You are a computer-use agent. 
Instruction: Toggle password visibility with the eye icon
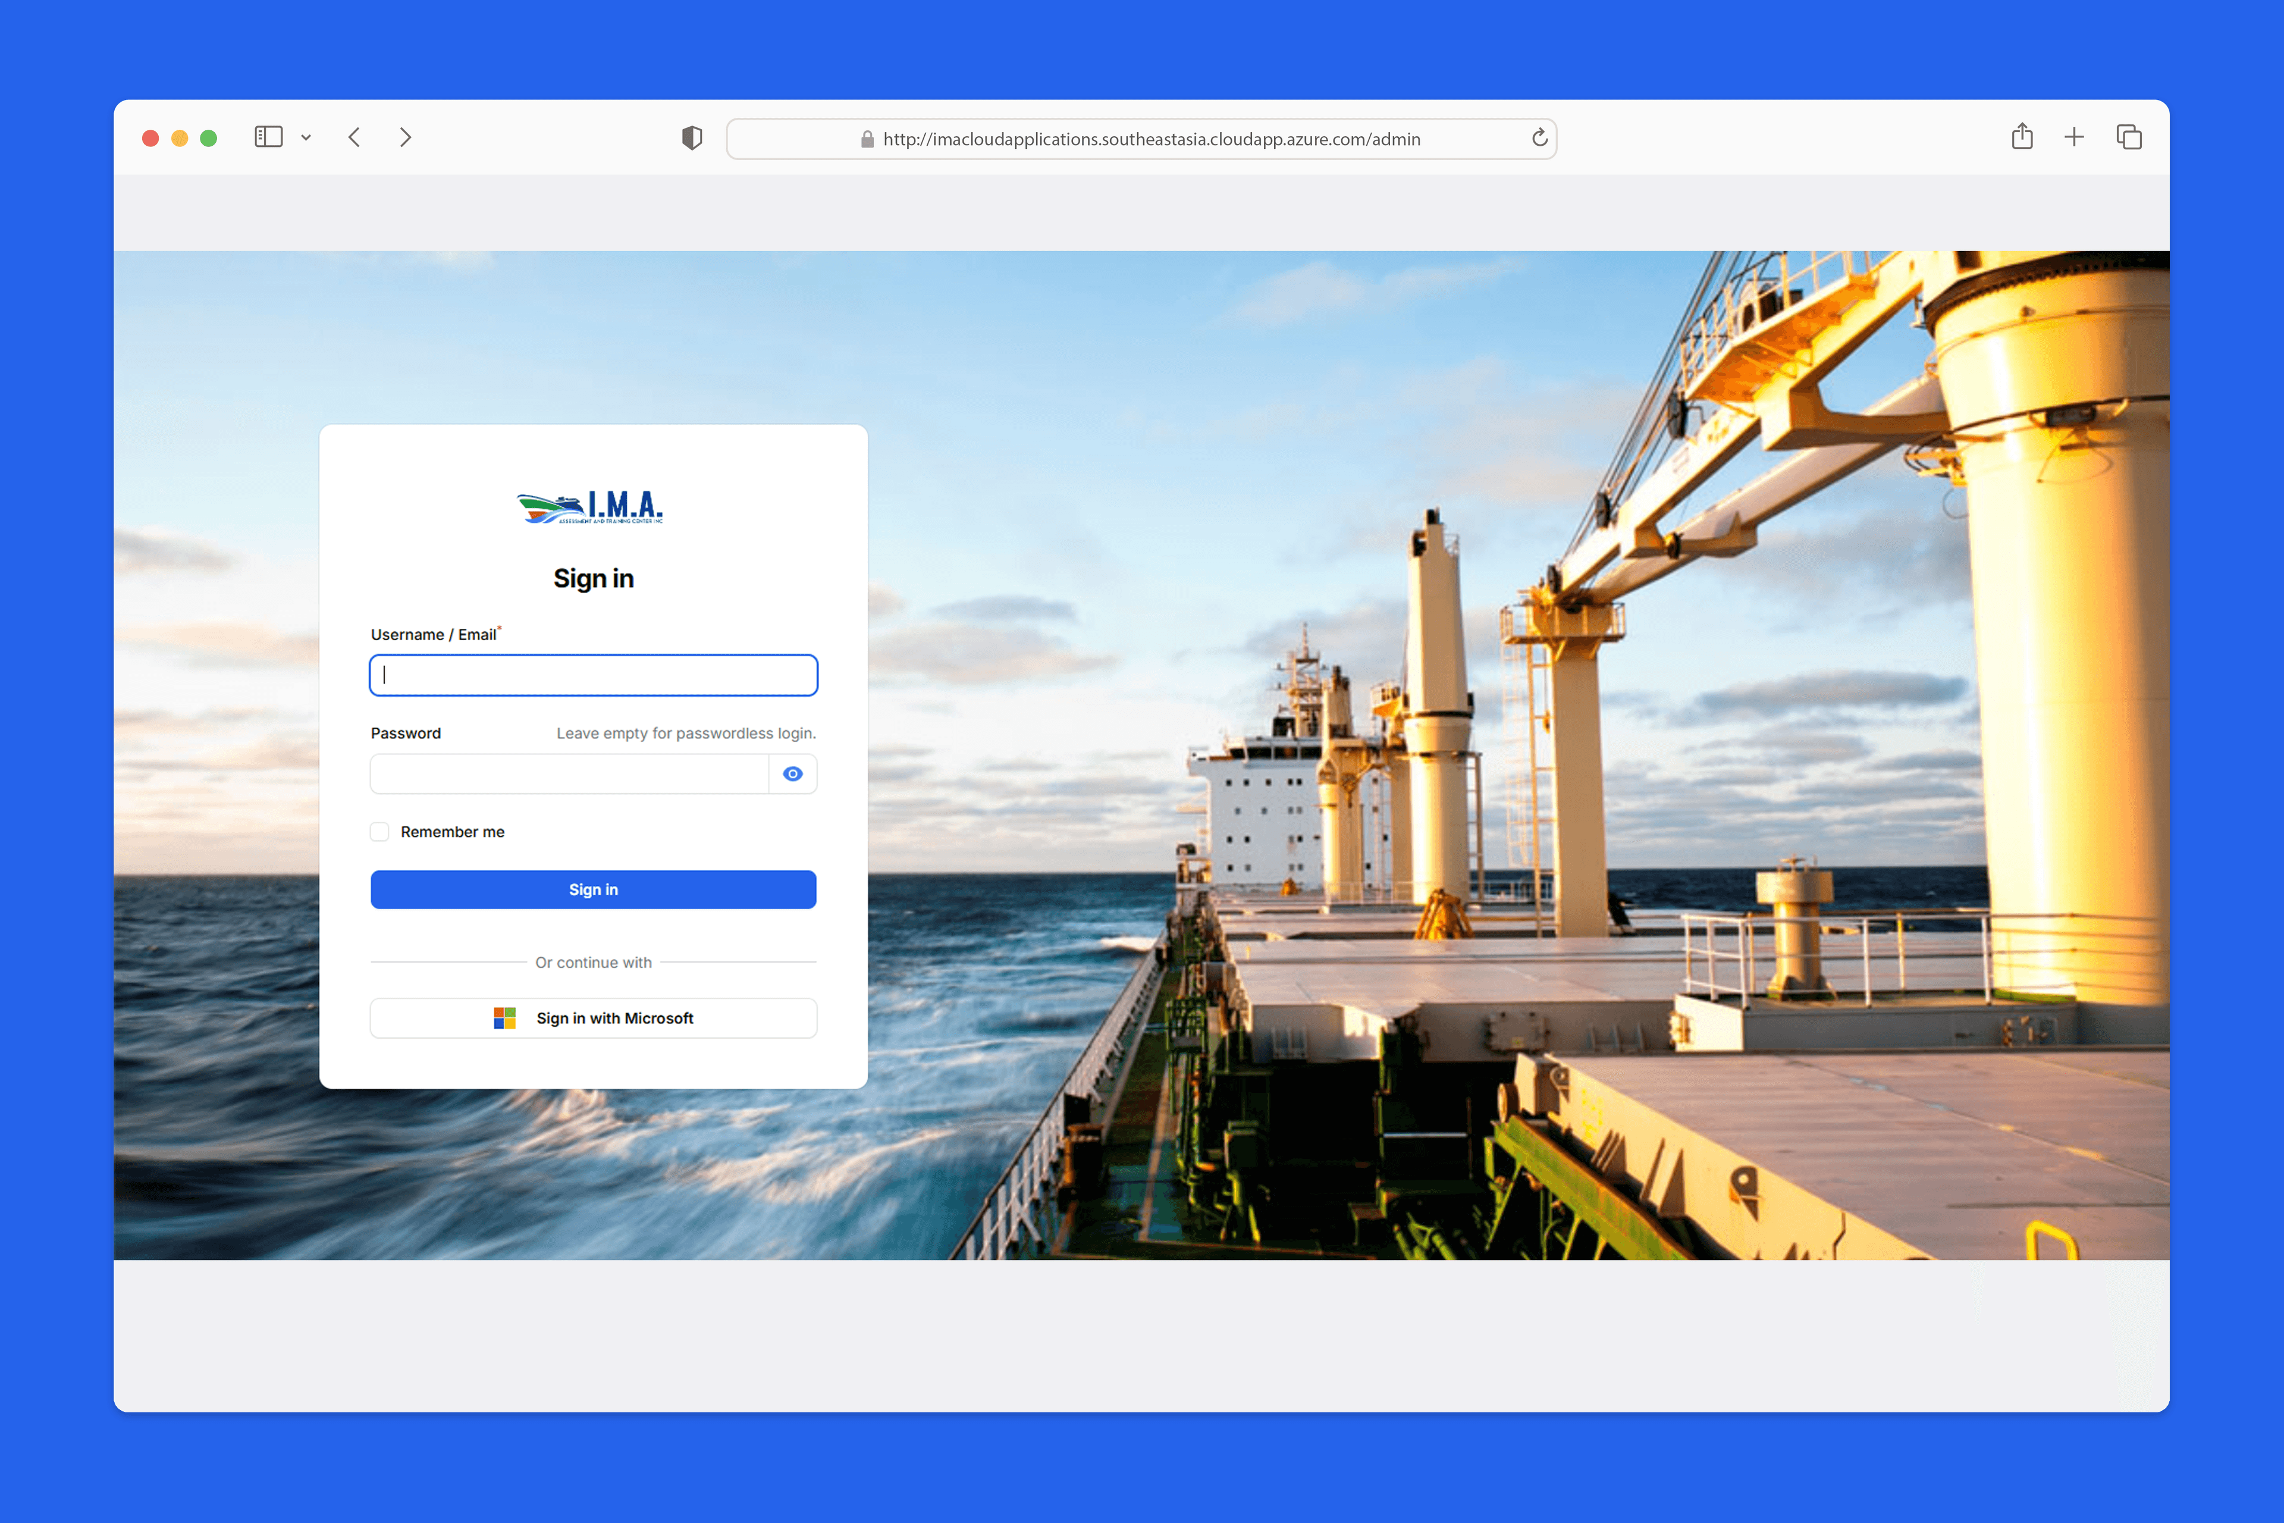click(792, 774)
